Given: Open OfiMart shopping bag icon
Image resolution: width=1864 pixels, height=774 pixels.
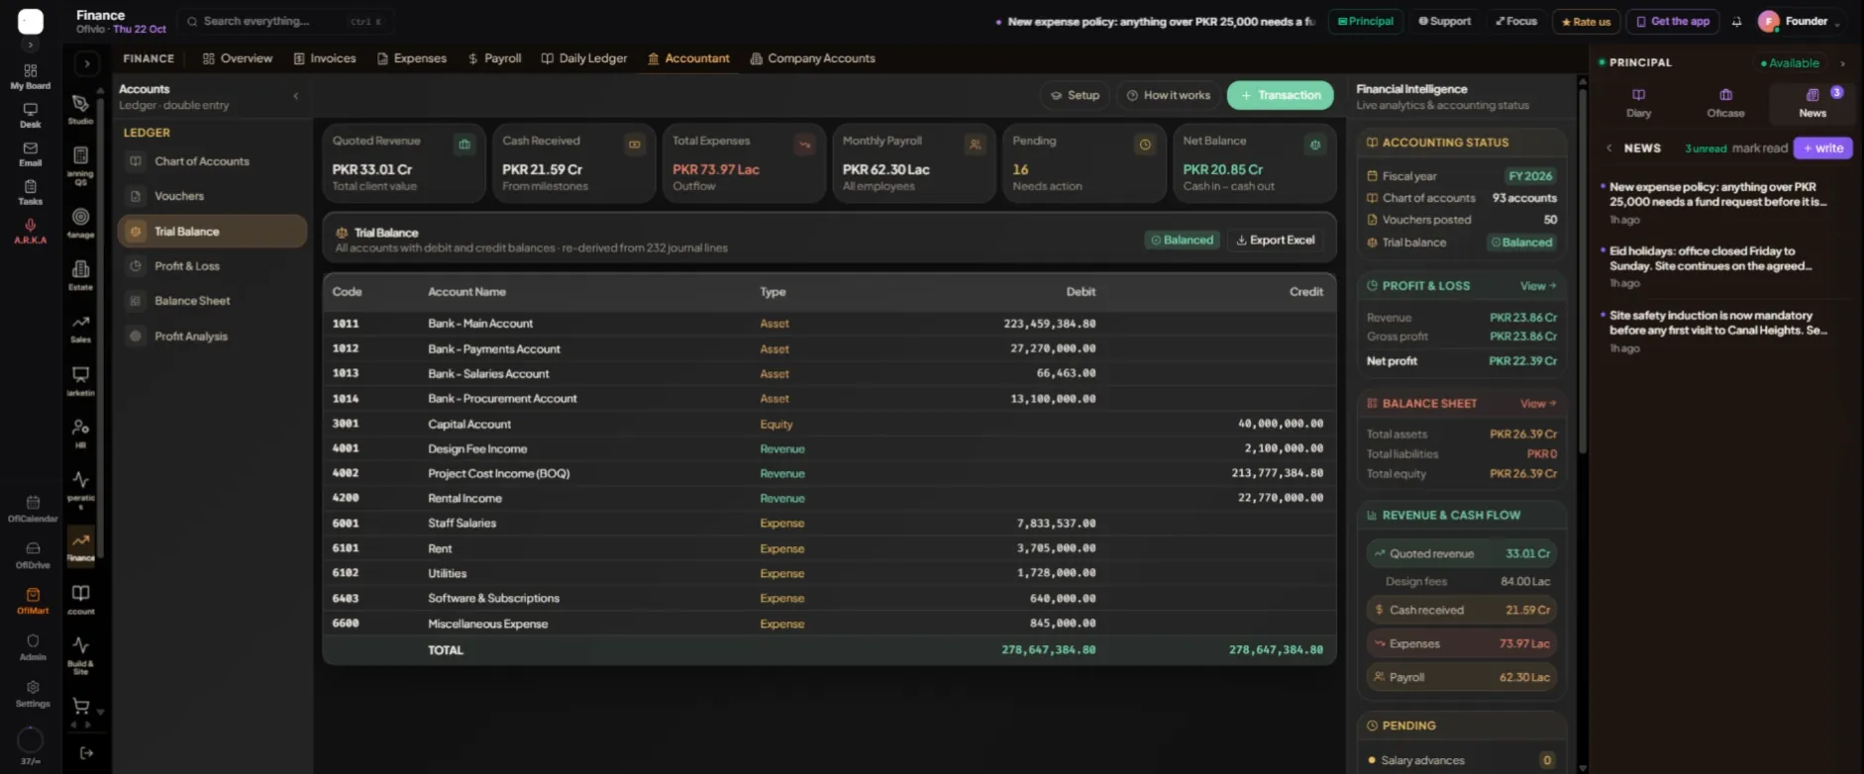Looking at the screenshot, I should [33, 601].
